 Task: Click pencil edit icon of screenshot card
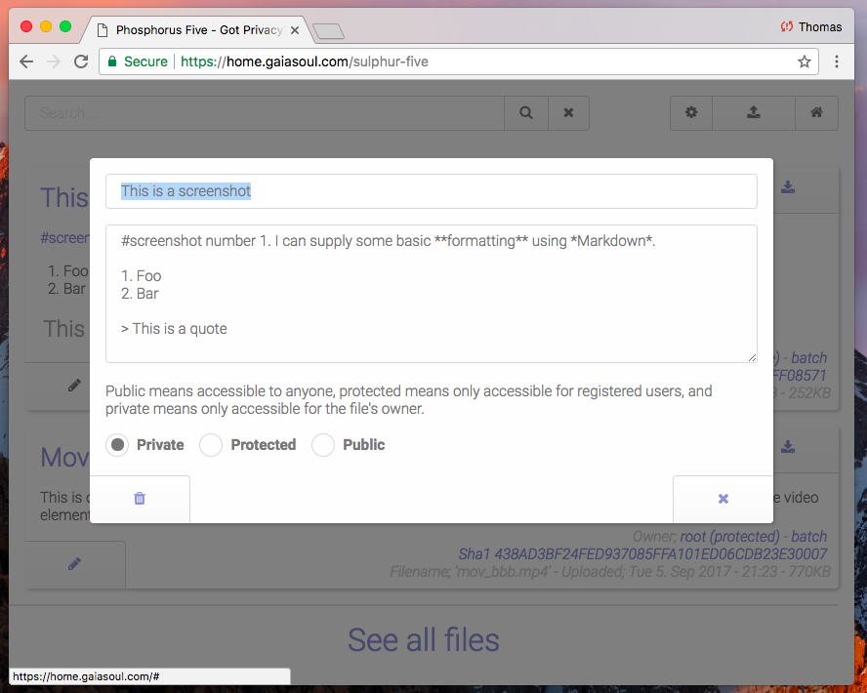pos(74,386)
